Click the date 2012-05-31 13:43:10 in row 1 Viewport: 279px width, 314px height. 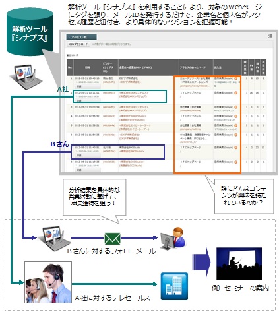[86, 78]
